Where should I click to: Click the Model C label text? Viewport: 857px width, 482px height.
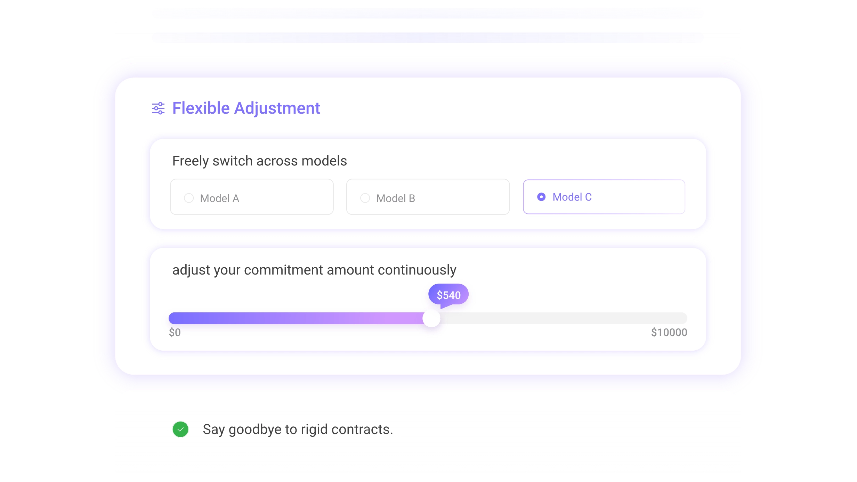[x=572, y=197]
